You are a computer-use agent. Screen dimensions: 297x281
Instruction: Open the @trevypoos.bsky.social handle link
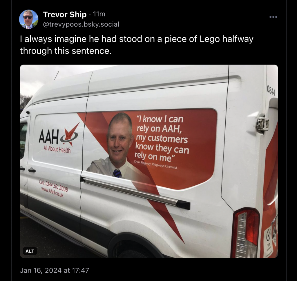click(x=81, y=24)
